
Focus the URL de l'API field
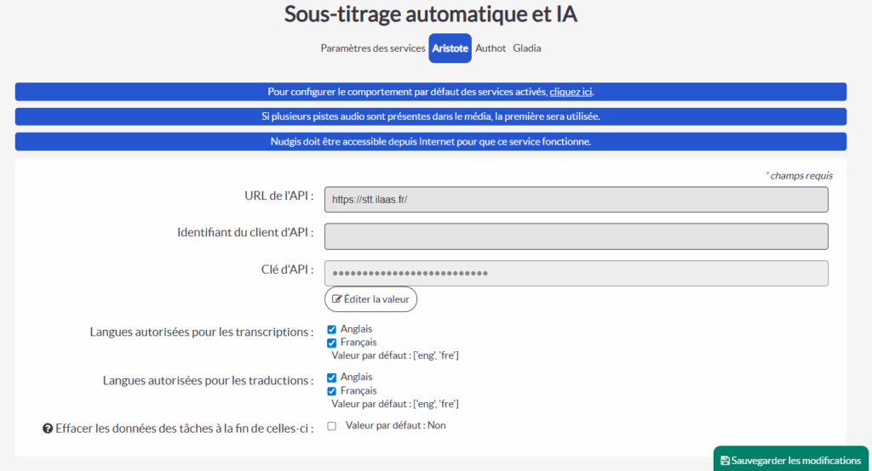577,200
